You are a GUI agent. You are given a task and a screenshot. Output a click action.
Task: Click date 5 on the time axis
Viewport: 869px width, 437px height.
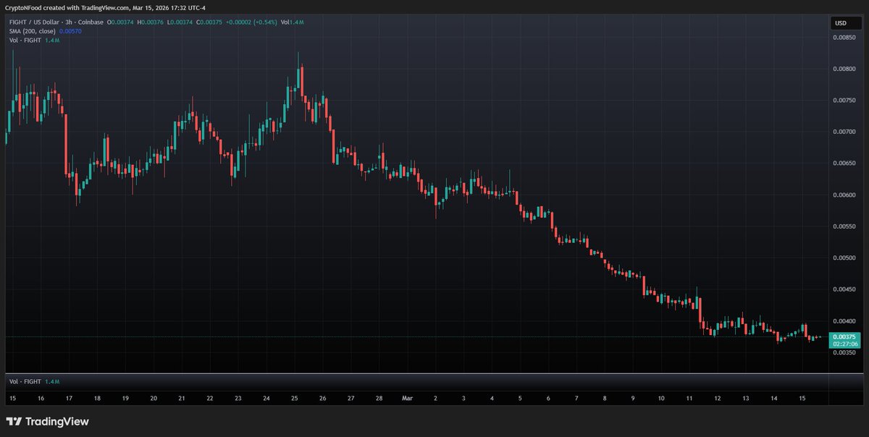(x=520, y=398)
